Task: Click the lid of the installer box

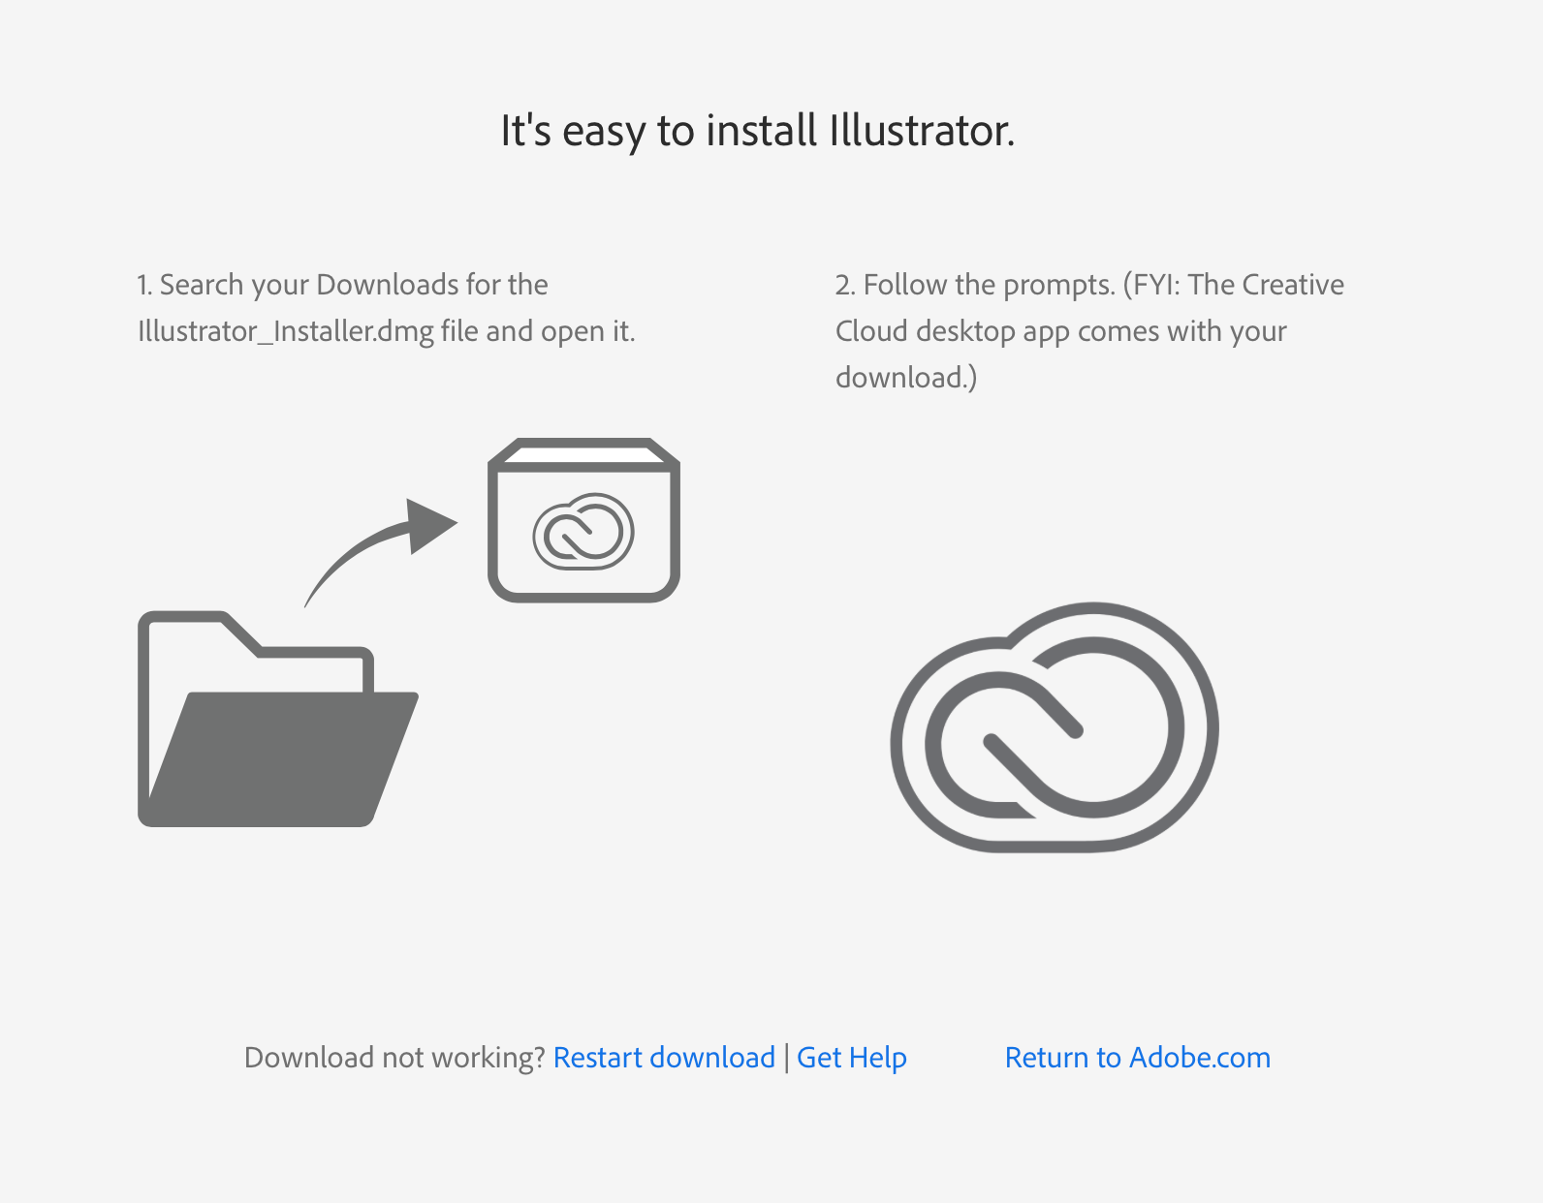Action: coord(583,453)
